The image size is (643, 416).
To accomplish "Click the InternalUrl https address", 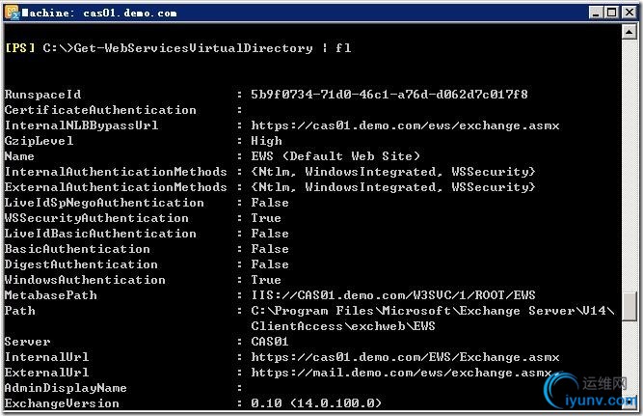I will 405,357.
